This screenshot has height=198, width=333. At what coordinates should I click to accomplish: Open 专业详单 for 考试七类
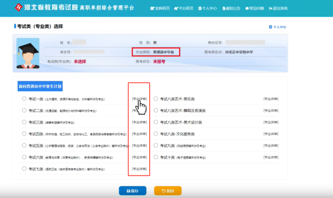[139, 169]
